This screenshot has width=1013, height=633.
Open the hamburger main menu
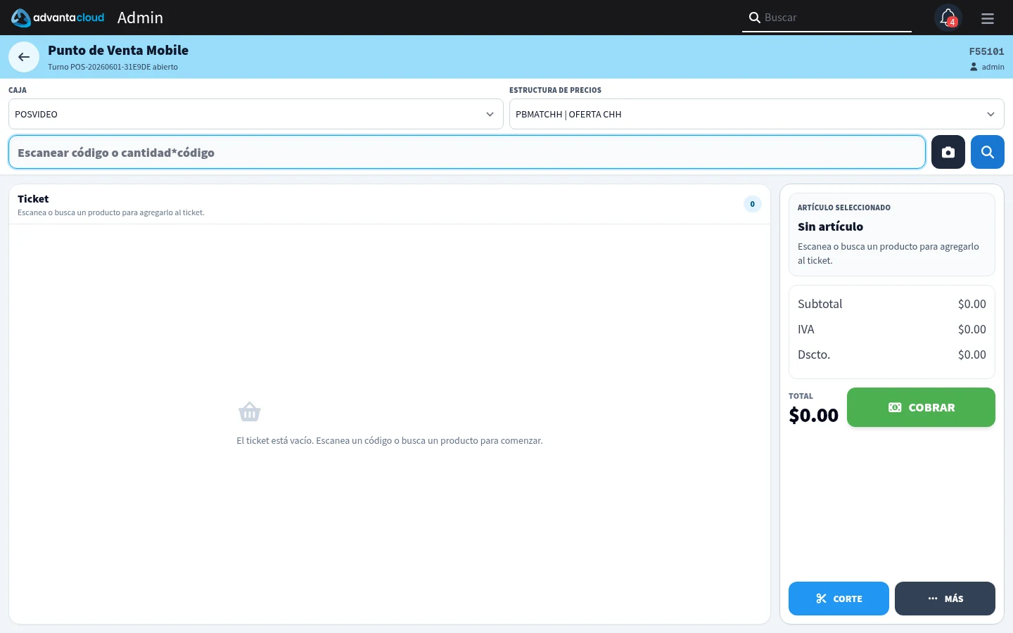[988, 18]
